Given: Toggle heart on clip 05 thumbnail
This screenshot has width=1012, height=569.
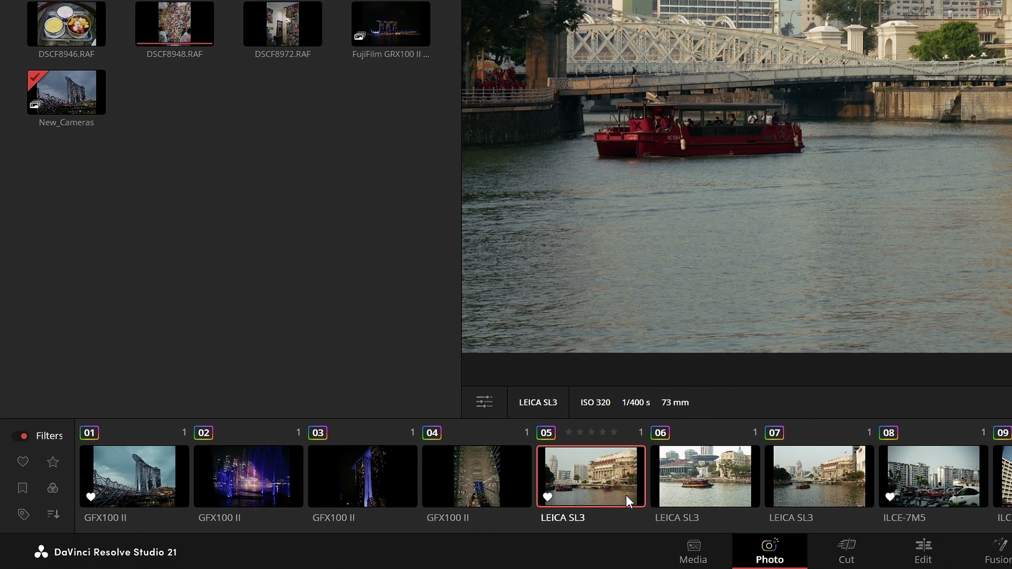Looking at the screenshot, I should point(547,497).
